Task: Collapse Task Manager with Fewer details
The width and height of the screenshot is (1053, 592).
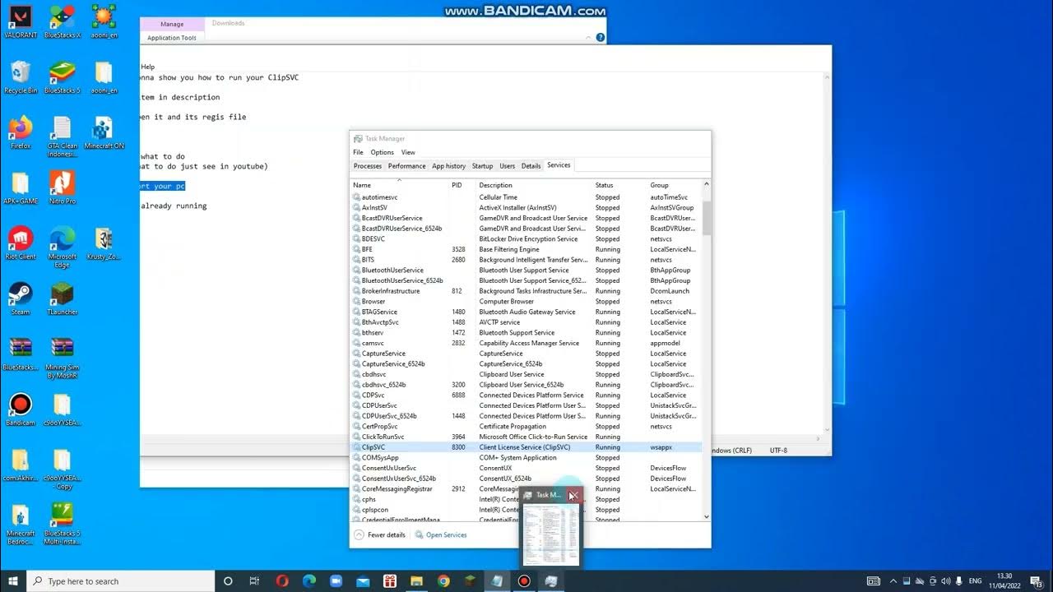Action: (380, 535)
